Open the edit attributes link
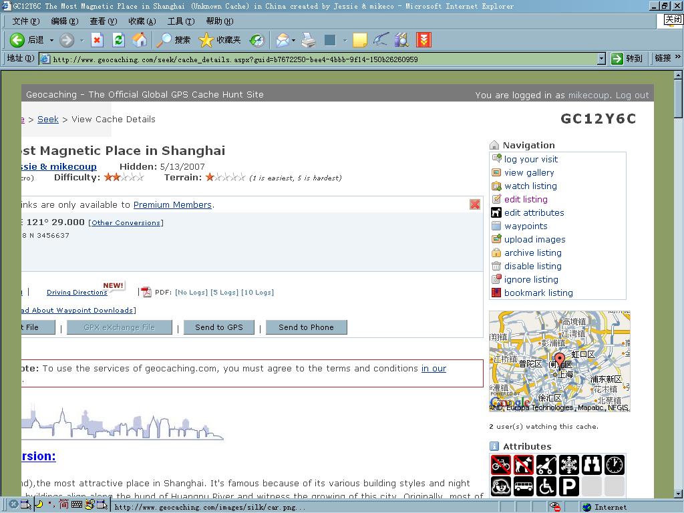This screenshot has width=684, height=513. click(534, 213)
